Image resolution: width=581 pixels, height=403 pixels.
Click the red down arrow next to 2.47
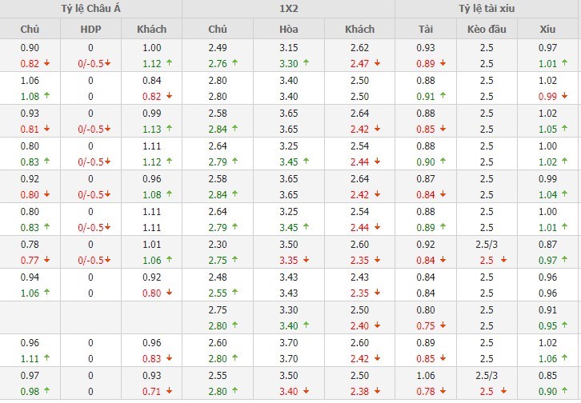pos(377,62)
